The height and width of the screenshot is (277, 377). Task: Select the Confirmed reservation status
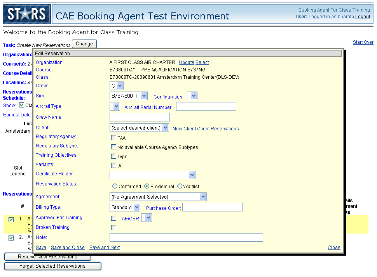pos(115,186)
